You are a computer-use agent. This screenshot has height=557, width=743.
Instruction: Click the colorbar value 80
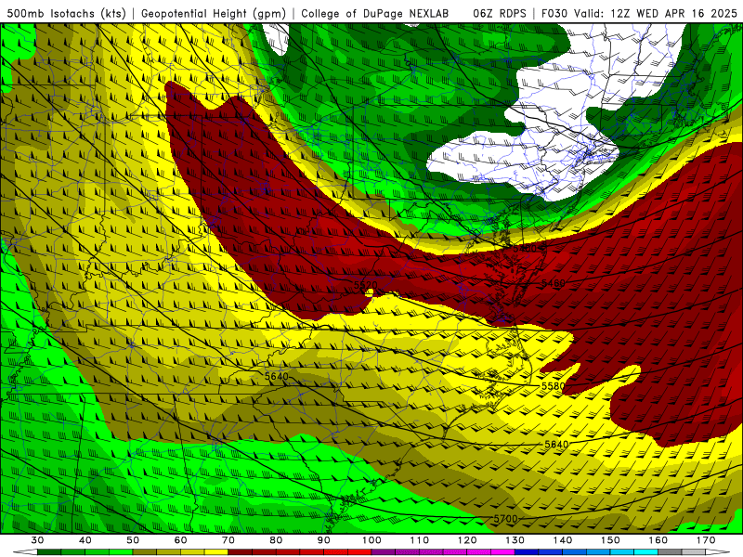point(276,540)
